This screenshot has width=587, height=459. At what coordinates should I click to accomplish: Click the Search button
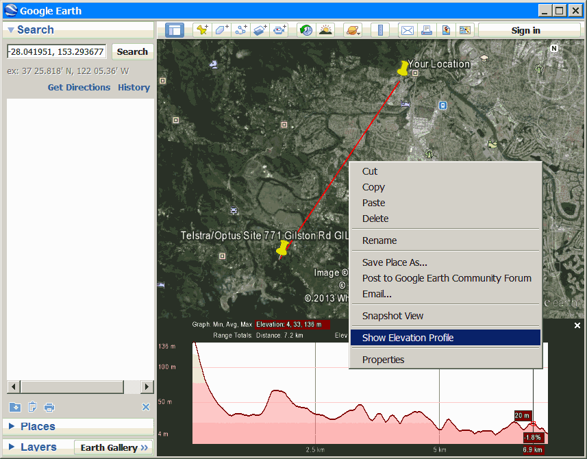click(x=132, y=51)
